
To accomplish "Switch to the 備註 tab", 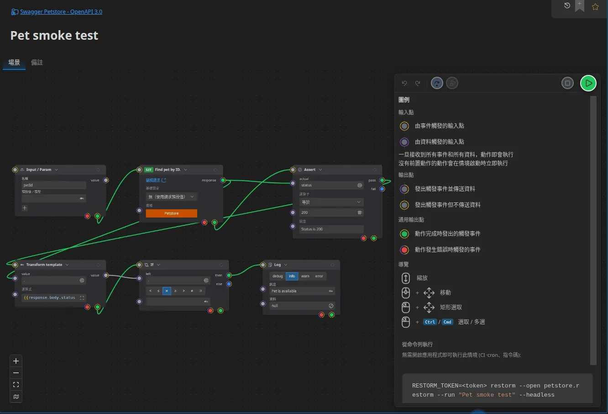I will click(x=37, y=63).
